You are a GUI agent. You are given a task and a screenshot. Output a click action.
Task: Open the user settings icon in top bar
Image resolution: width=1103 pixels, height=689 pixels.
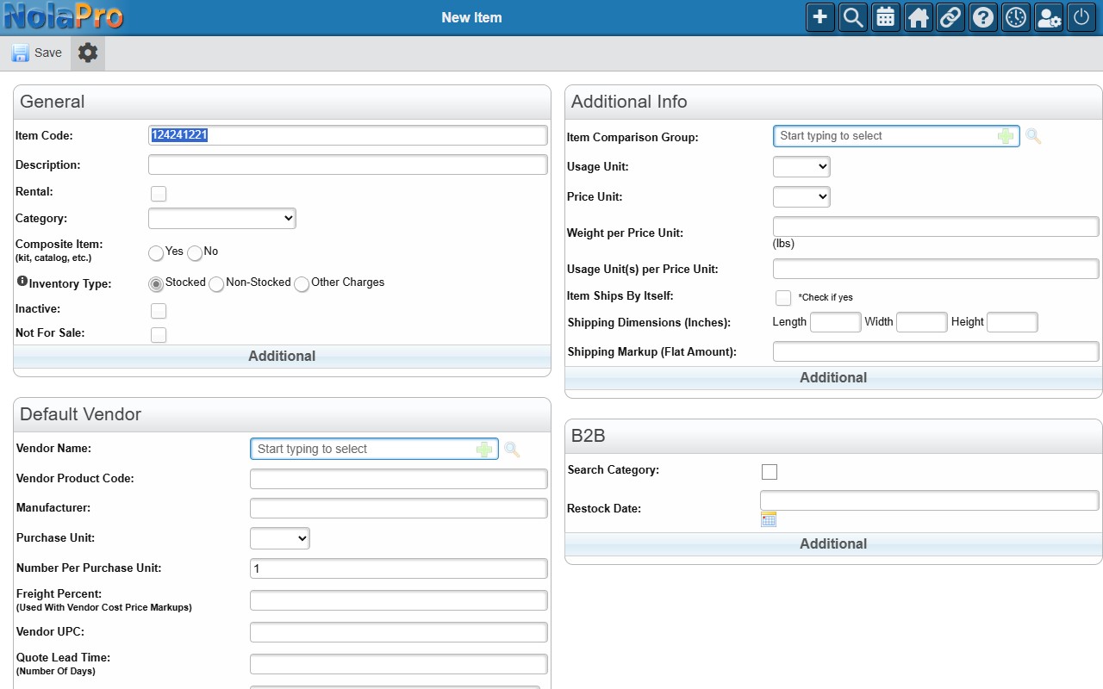tap(1049, 17)
